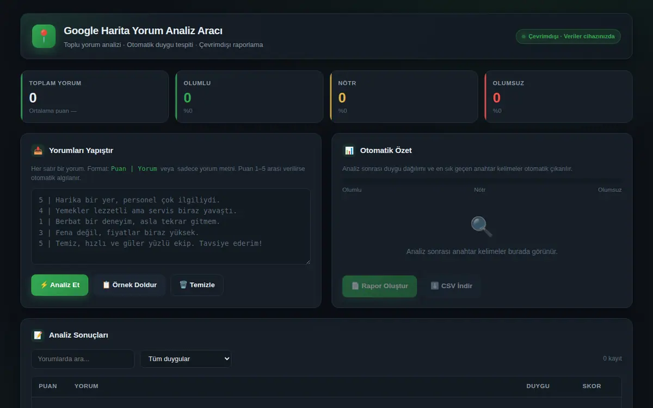Click the Nötr label in sentiment distribution
Screen dimensions: 653x408
pos(480,190)
